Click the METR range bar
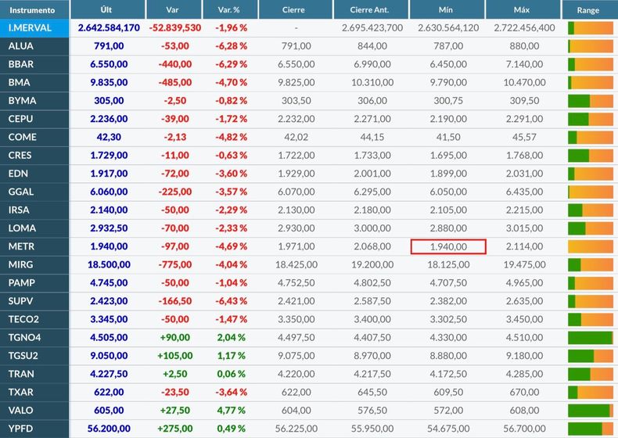 pos(591,247)
